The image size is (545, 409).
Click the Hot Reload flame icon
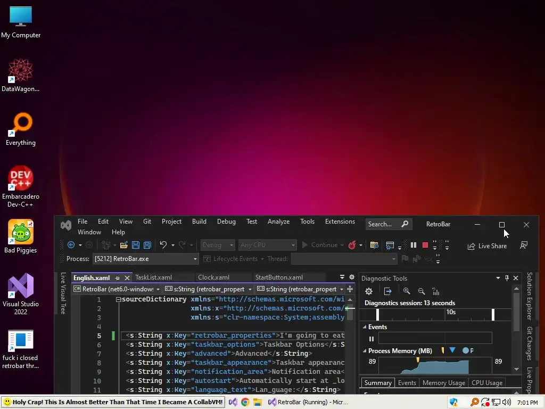pos(352,245)
